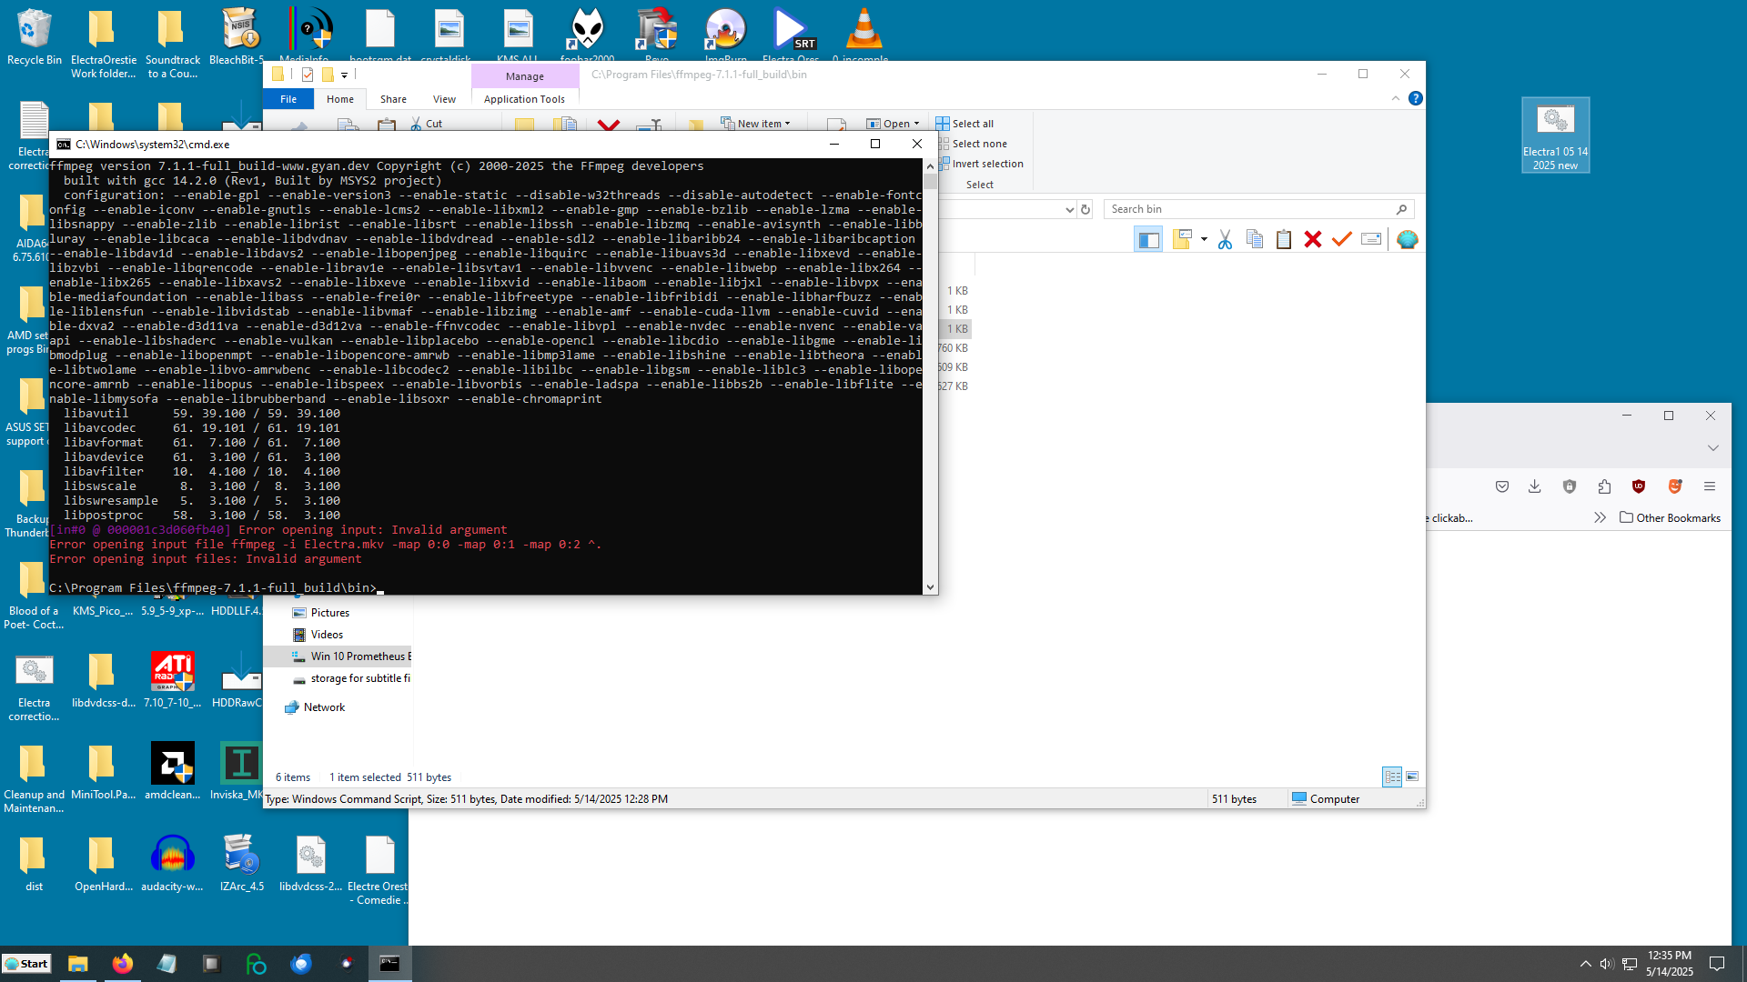This screenshot has width=1747, height=982.
Task: Open Quick Access Toolbar customize dropdown
Action: pos(345,75)
